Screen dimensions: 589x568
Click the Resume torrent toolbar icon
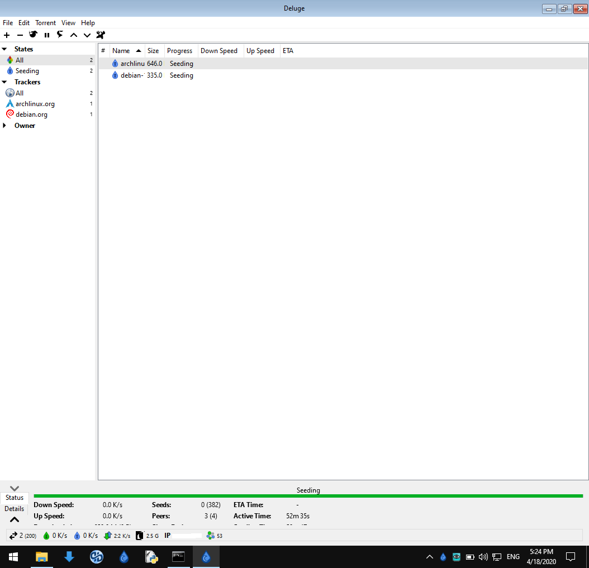60,35
